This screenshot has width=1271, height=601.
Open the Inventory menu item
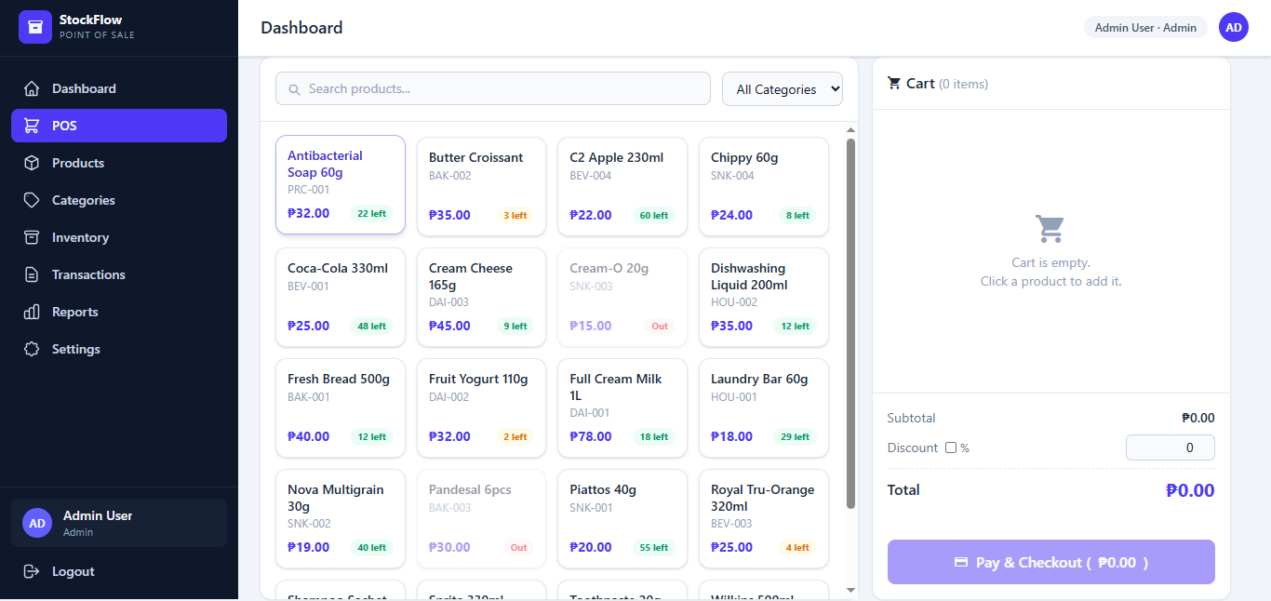(x=119, y=237)
